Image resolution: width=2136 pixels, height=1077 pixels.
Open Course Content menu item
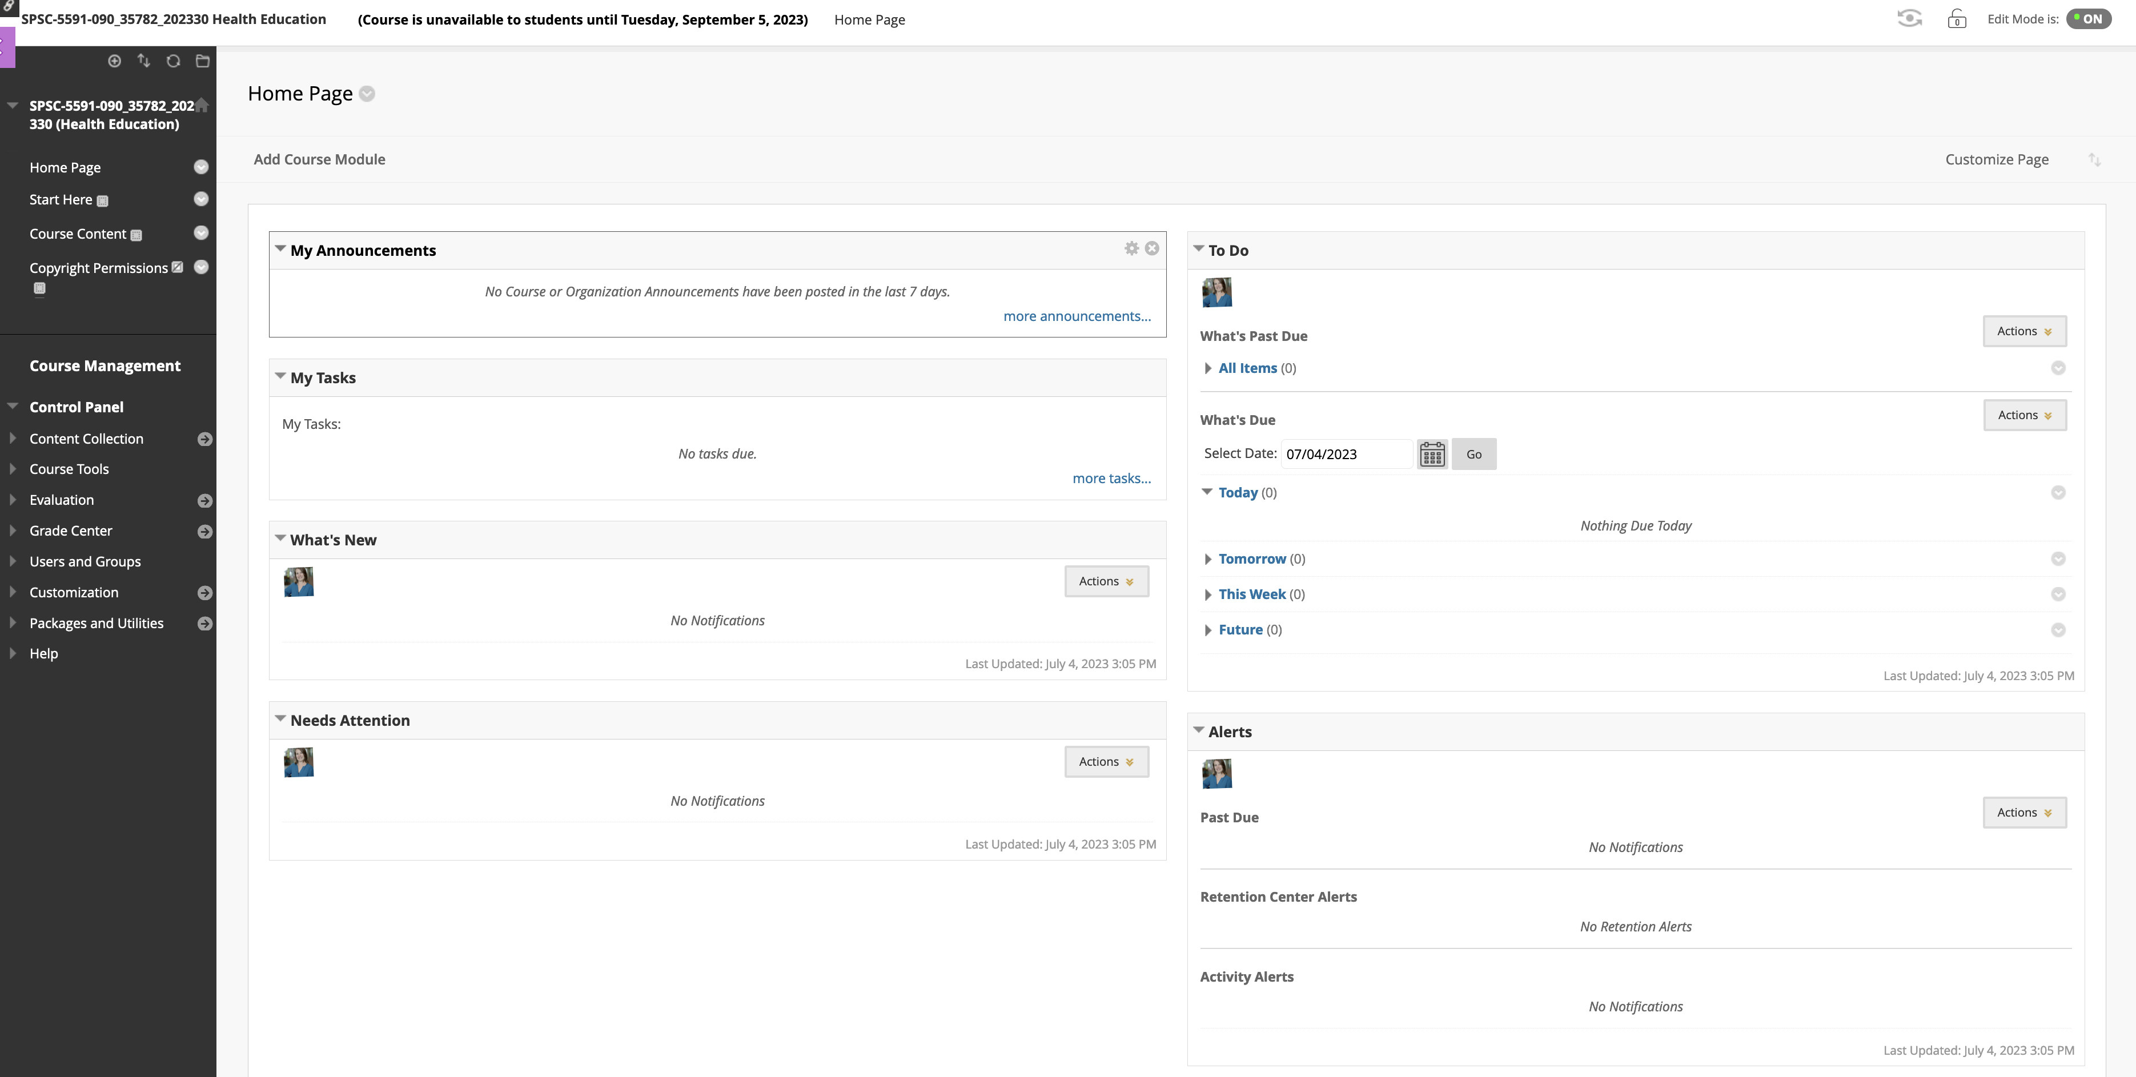[x=77, y=234]
